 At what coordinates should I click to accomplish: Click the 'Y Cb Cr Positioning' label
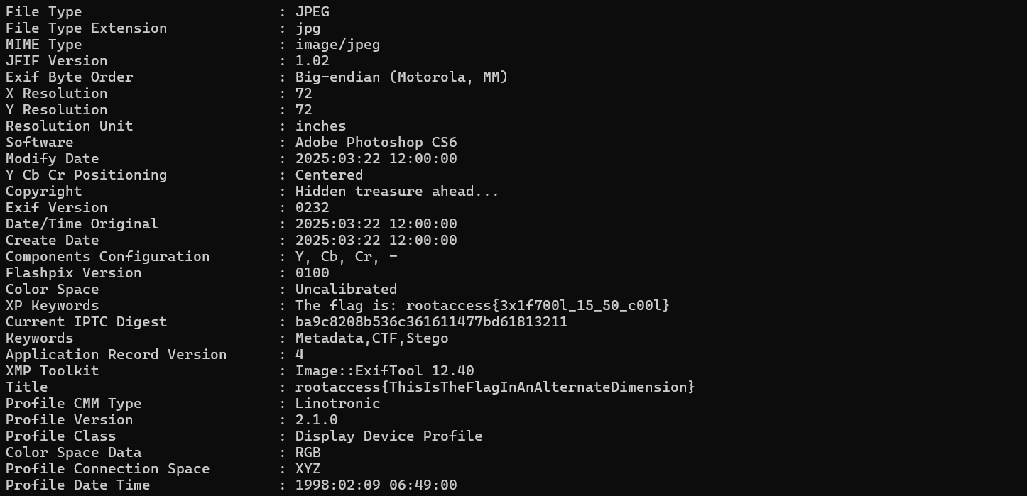(86, 175)
